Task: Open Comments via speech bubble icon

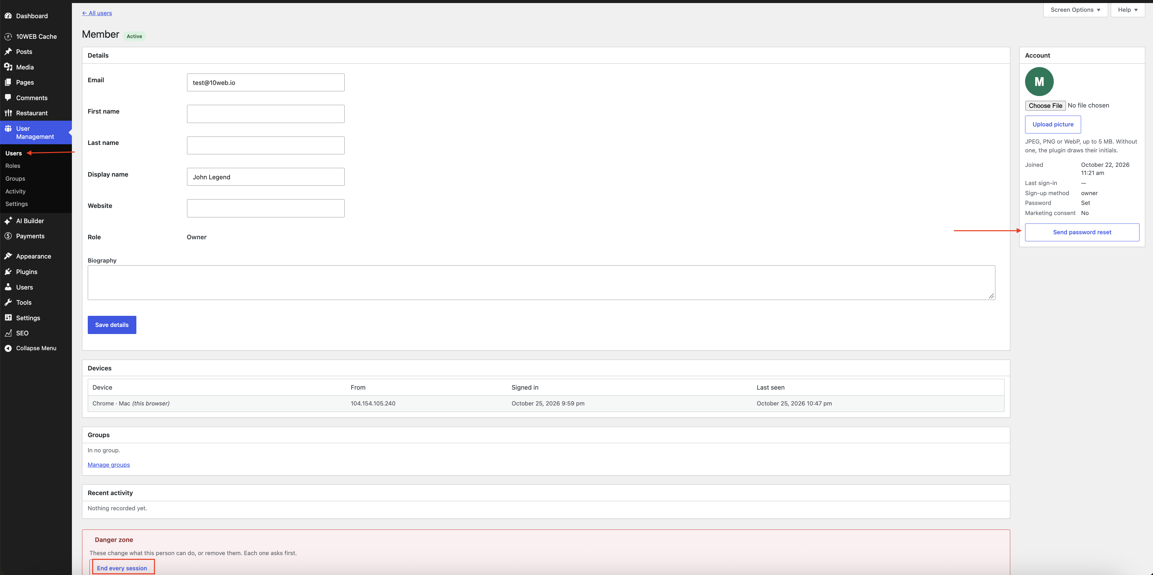Action: tap(8, 97)
